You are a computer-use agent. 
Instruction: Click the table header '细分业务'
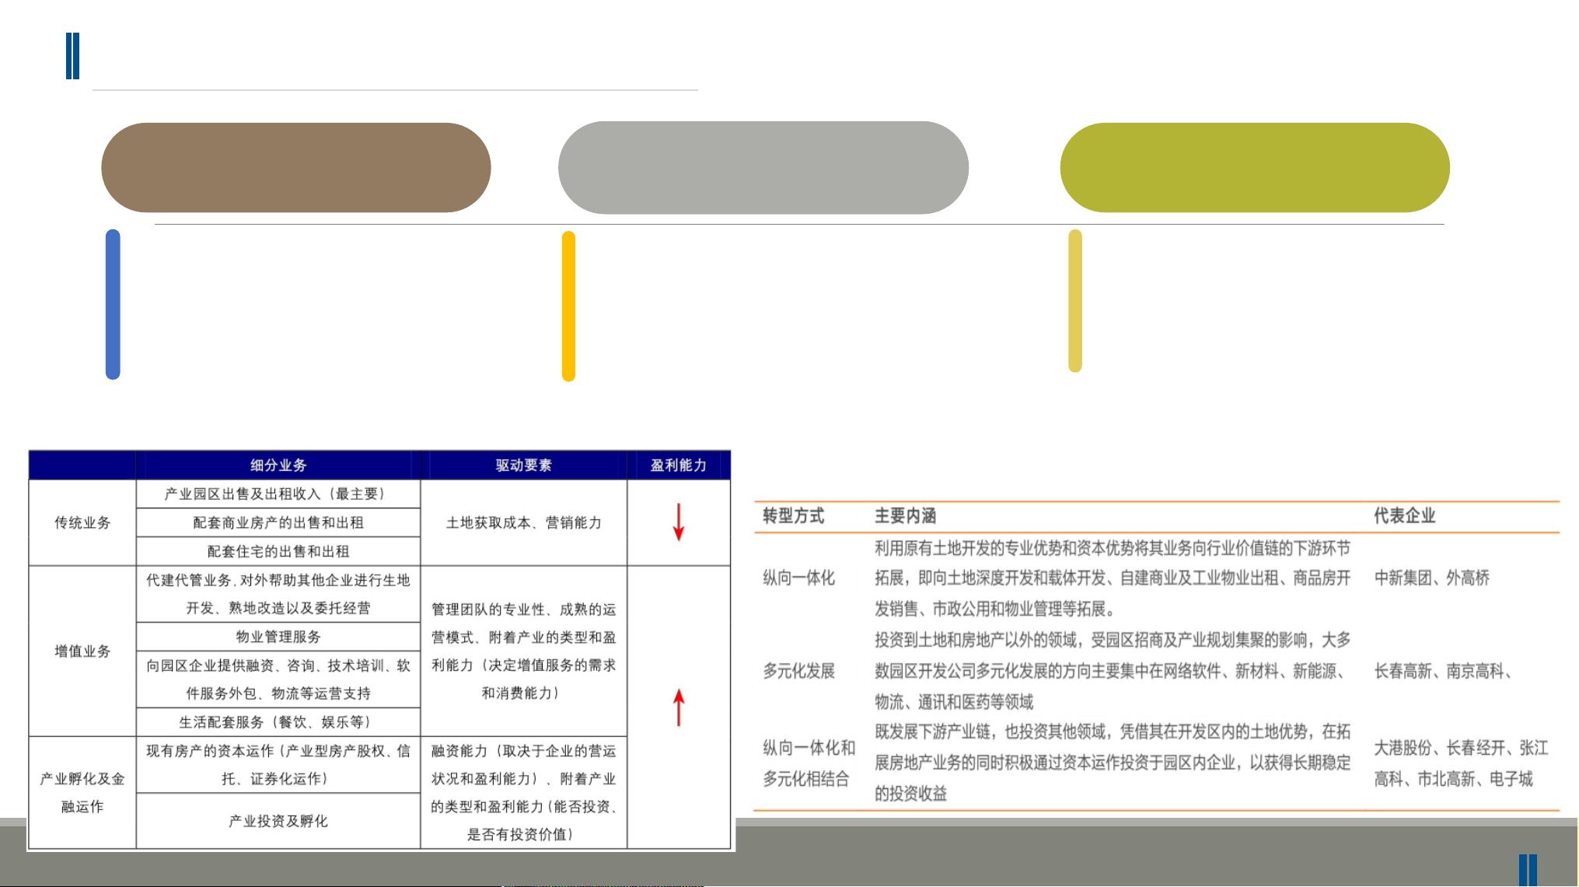[x=278, y=465]
